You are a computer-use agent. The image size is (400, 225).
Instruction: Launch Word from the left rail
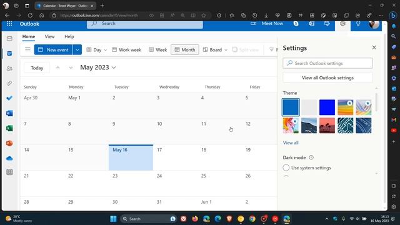tap(9, 113)
